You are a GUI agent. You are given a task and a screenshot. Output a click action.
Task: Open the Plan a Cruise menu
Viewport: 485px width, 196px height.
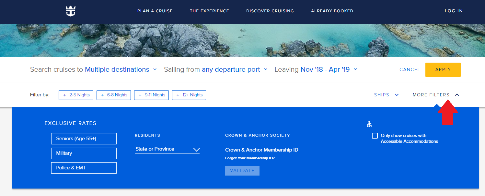coord(155,11)
